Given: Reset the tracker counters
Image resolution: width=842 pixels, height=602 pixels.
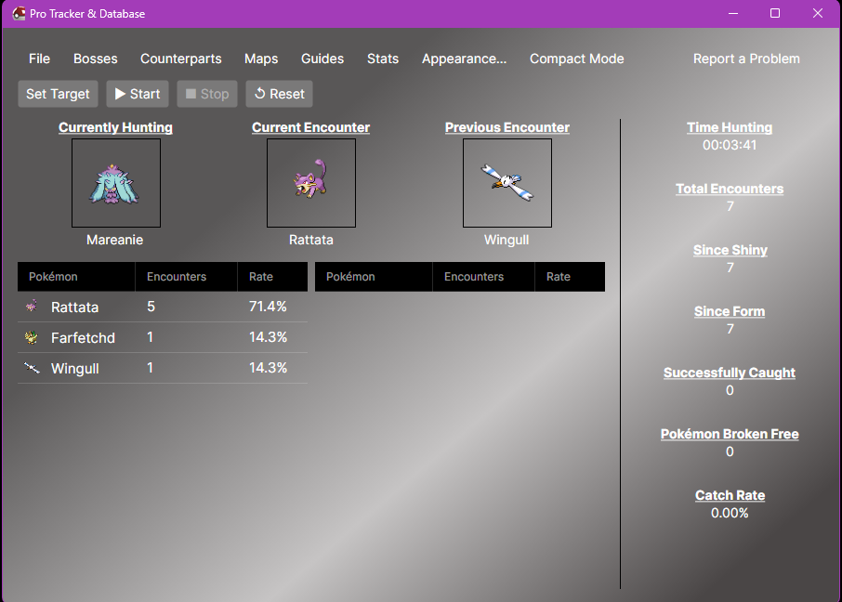Looking at the screenshot, I should click(279, 94).
